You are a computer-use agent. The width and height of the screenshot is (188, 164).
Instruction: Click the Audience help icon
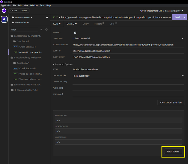pos(62,88)
